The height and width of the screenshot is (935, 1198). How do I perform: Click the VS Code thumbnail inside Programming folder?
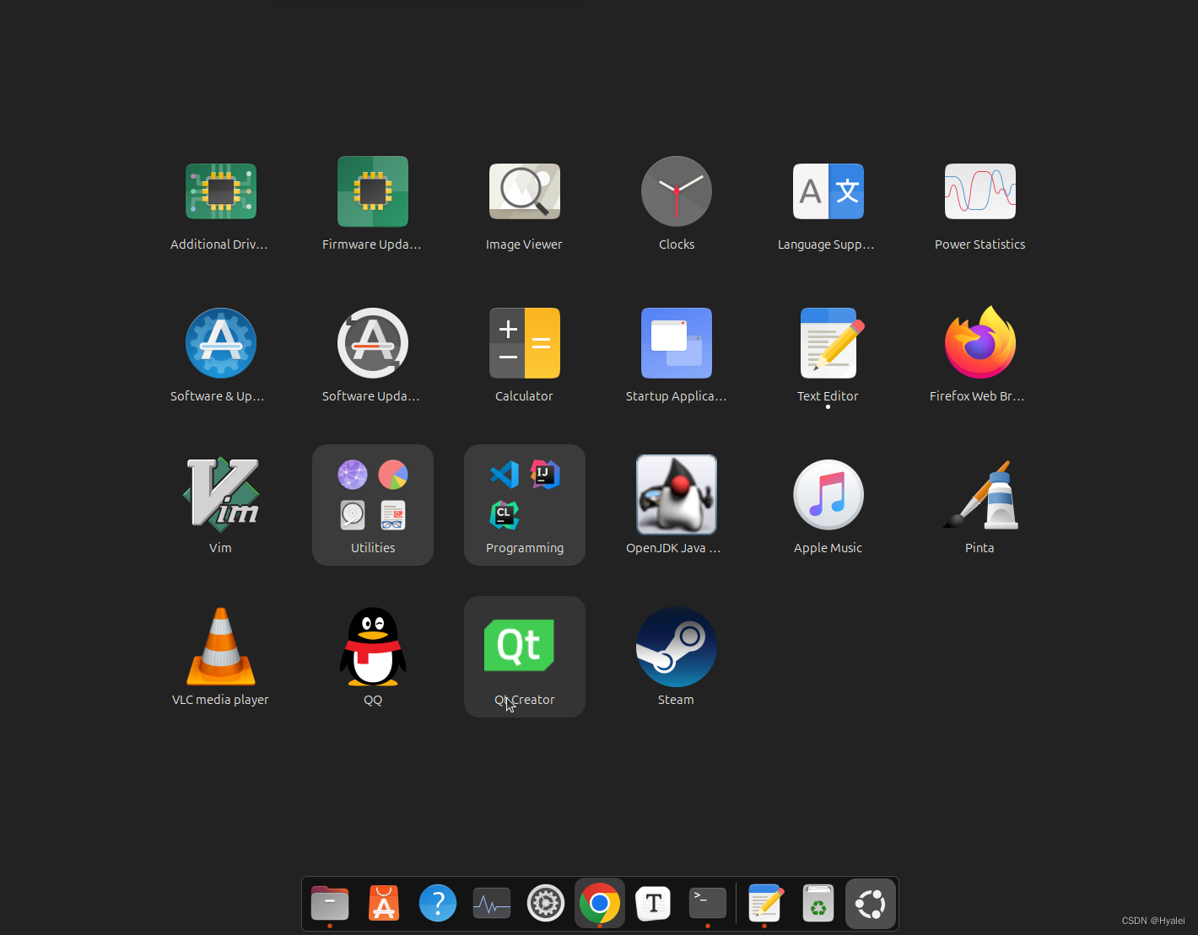[x=504, y=474]
